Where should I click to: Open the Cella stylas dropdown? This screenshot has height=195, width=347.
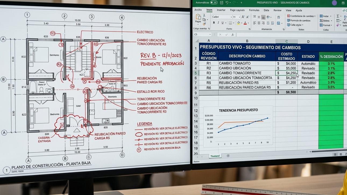point(295,25)
